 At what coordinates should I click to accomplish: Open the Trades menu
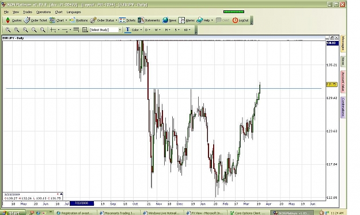click(28, 12)
